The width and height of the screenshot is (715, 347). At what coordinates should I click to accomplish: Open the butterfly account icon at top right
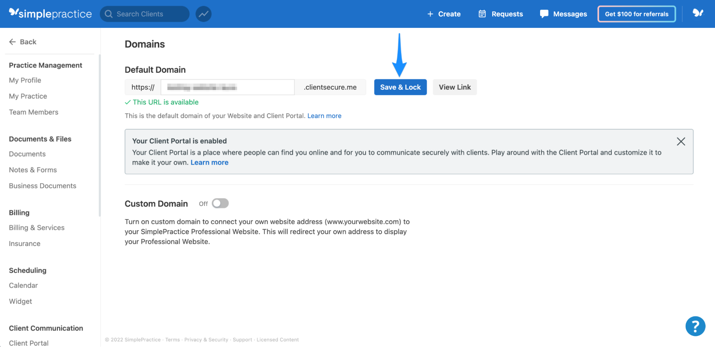pos(698,13)
